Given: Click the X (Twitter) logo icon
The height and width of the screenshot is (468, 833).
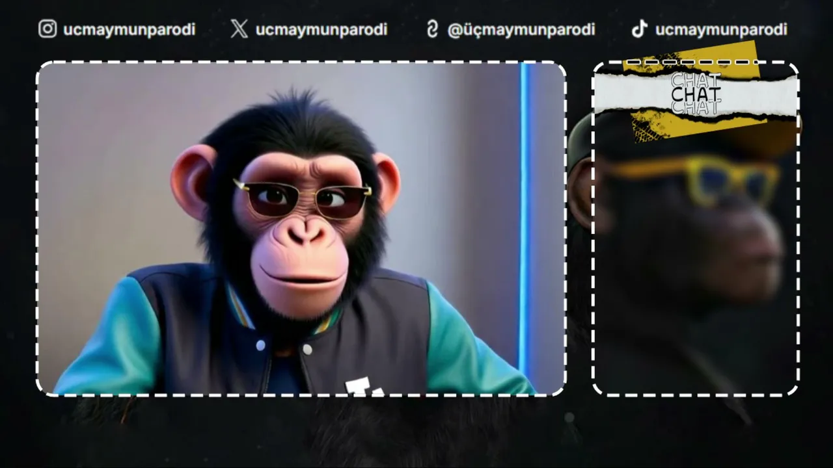Looking at the screenshot, I should coord(239,29).
